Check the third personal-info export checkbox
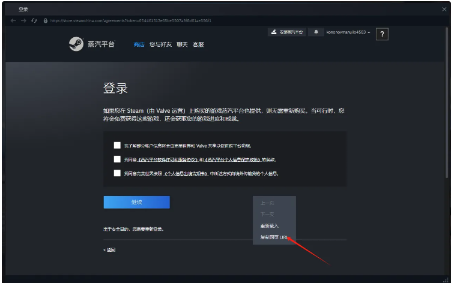Image resolution: width=451 pixels, height=283 pixels. [117, 173]
